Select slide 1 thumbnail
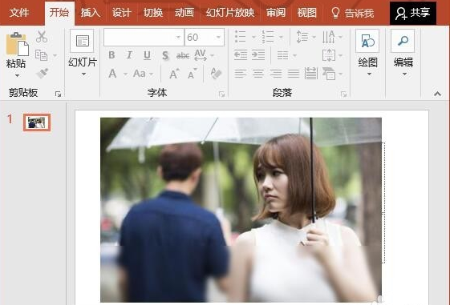 click(37, 122)
